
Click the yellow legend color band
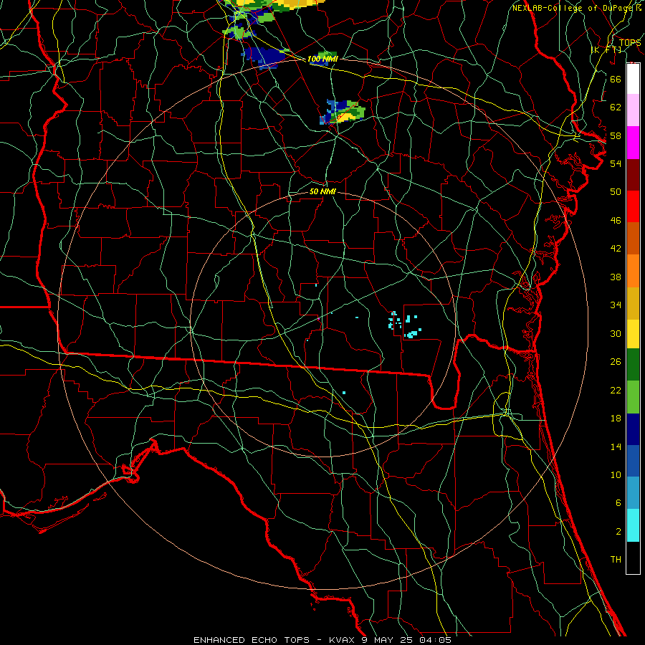click(633, 334)
